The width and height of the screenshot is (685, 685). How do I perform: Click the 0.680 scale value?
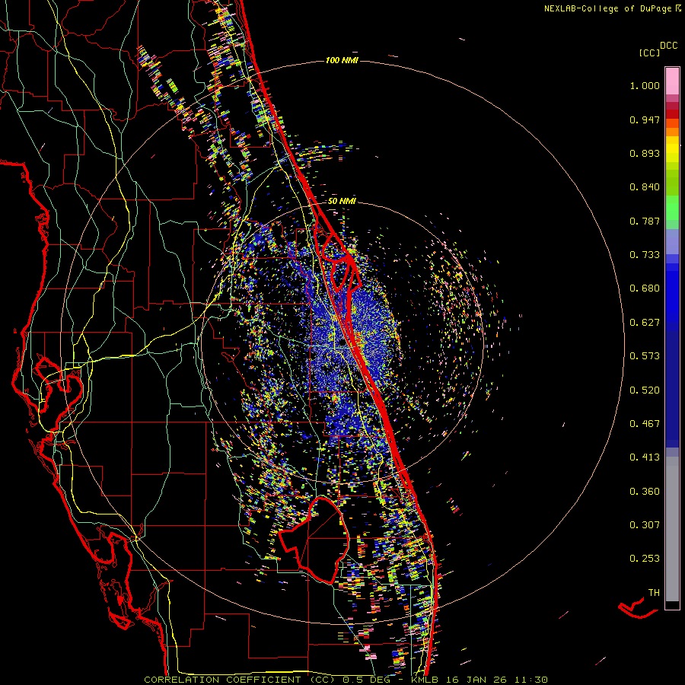(x=645, y=288)
